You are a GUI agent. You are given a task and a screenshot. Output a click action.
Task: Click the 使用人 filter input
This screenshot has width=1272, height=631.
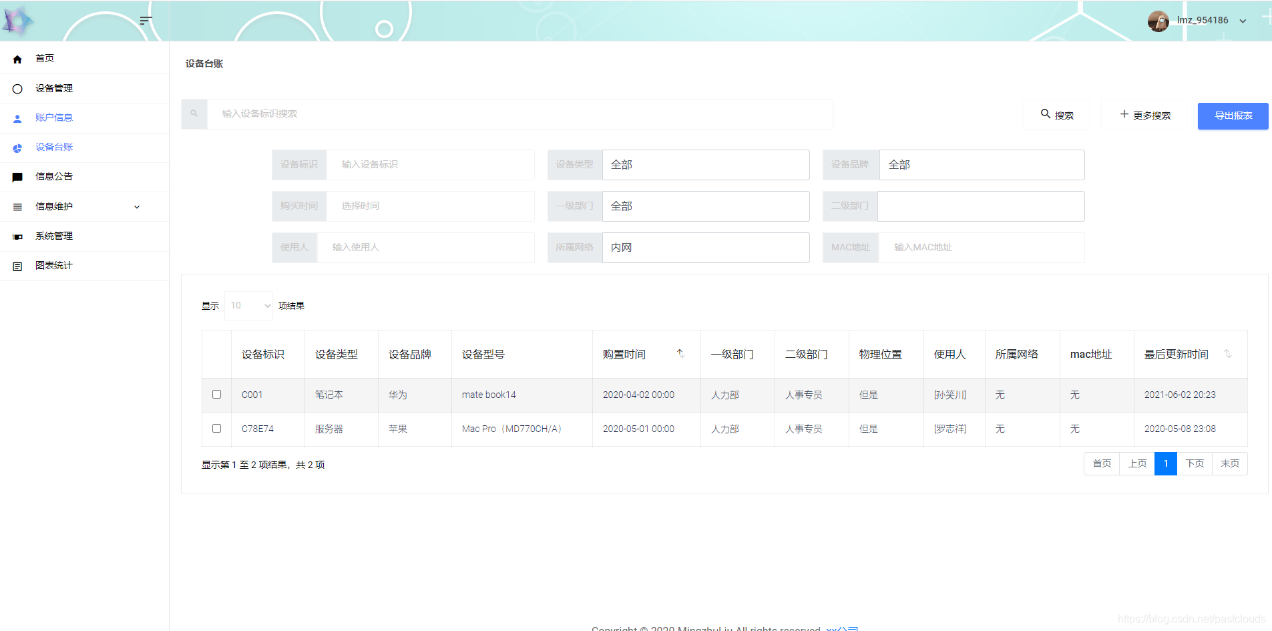(x=426, y=248)
